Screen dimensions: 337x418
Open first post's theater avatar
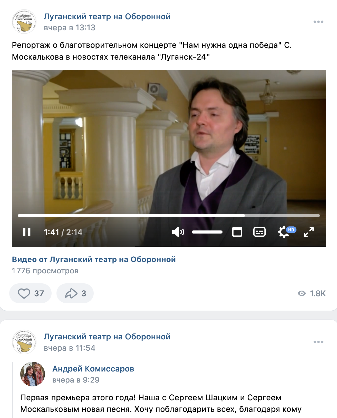tap(24, 22)
